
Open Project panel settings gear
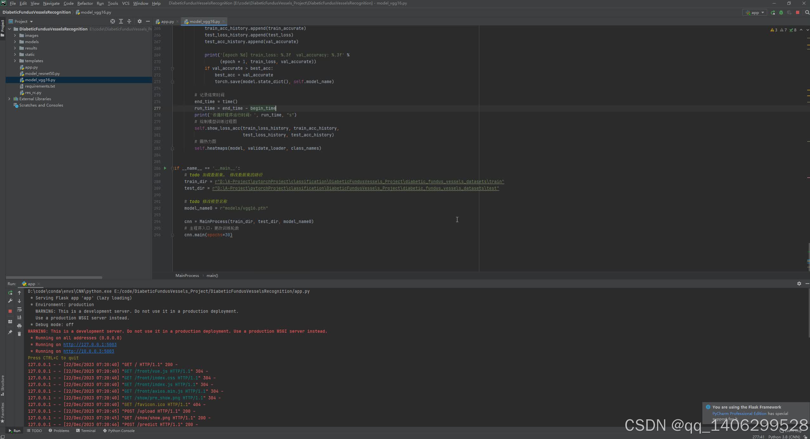[x=139, y=21]
